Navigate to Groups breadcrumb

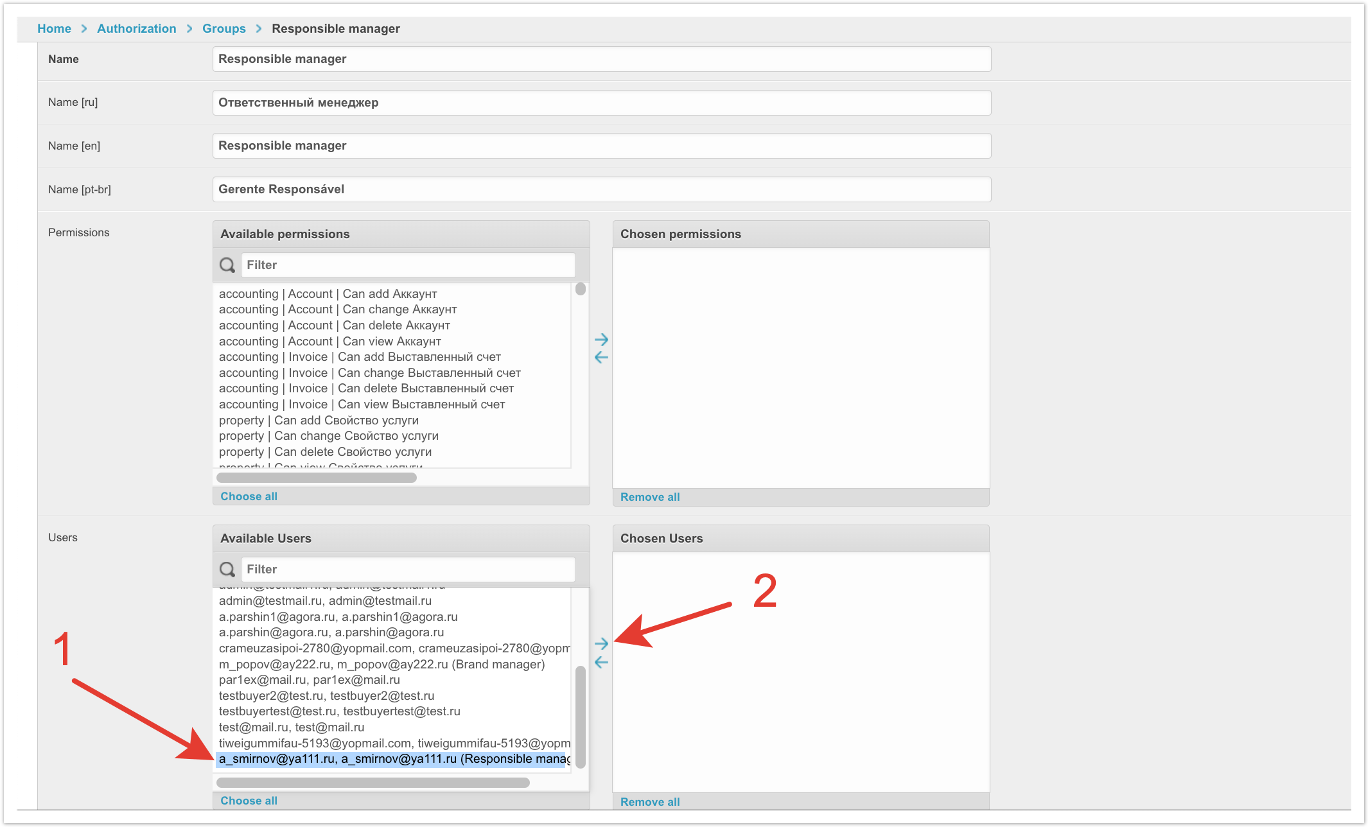(x=224, y=29)
